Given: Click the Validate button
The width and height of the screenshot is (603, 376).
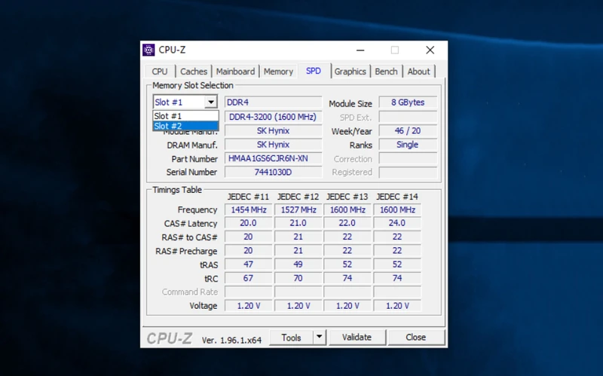Looking at the screenshot, I should [357, 337].
